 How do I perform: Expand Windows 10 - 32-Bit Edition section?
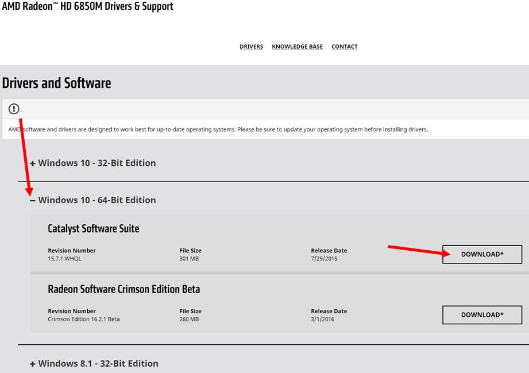pyautogui.click(x=93, y=163)
